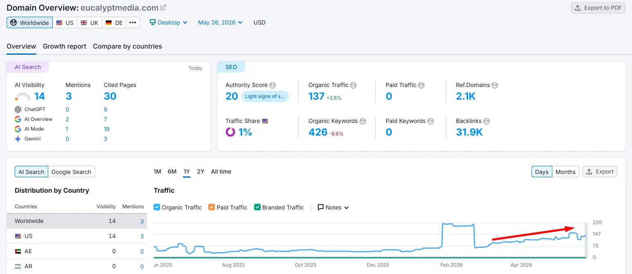Sort by Visibility column header
Screen dimensions: 632x274
pos(106,207)
